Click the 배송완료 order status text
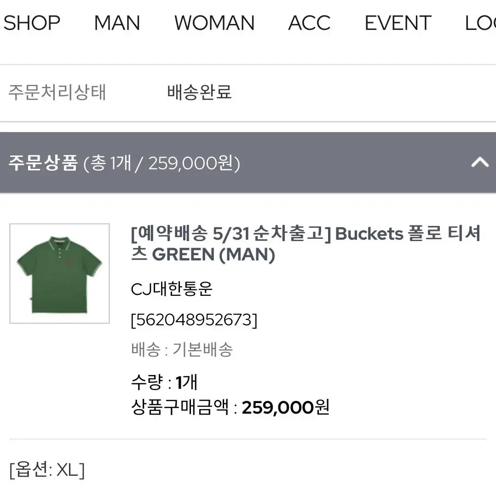 [199, 92]
